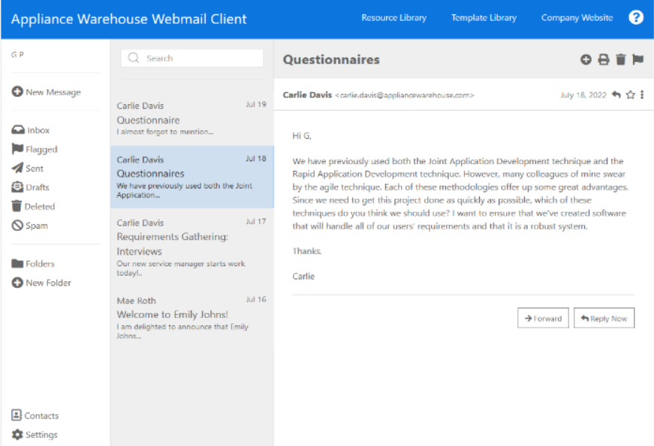Click the add plus icon in message header
654x446 pixels.
[586, 59]
